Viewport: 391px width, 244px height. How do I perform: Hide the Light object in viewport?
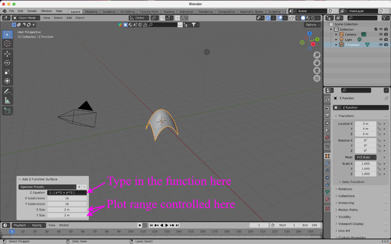pyautogui.click(x=381, y=40)
